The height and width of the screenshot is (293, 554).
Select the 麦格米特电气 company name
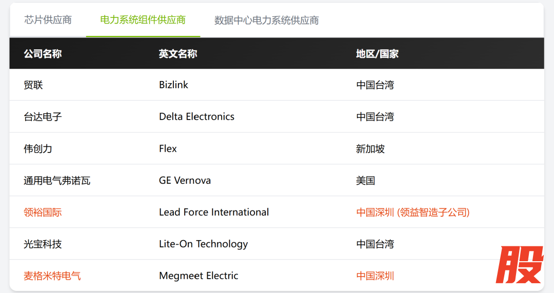tap(52, 276)
